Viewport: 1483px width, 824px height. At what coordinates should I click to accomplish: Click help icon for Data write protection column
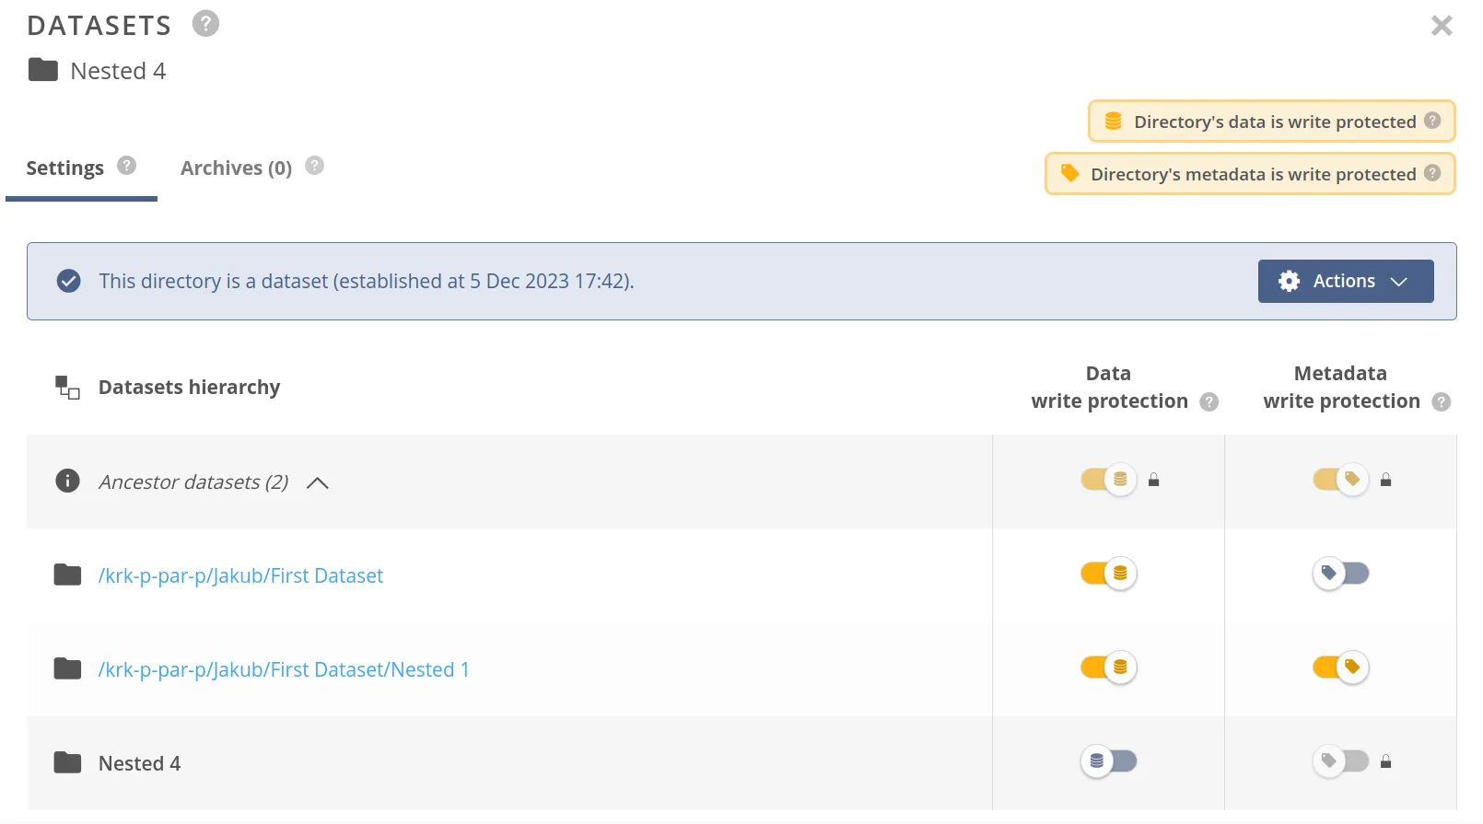click(x=1209, y=402)
